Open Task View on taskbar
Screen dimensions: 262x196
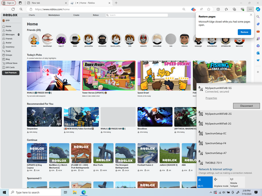click(x=65, y=192)
